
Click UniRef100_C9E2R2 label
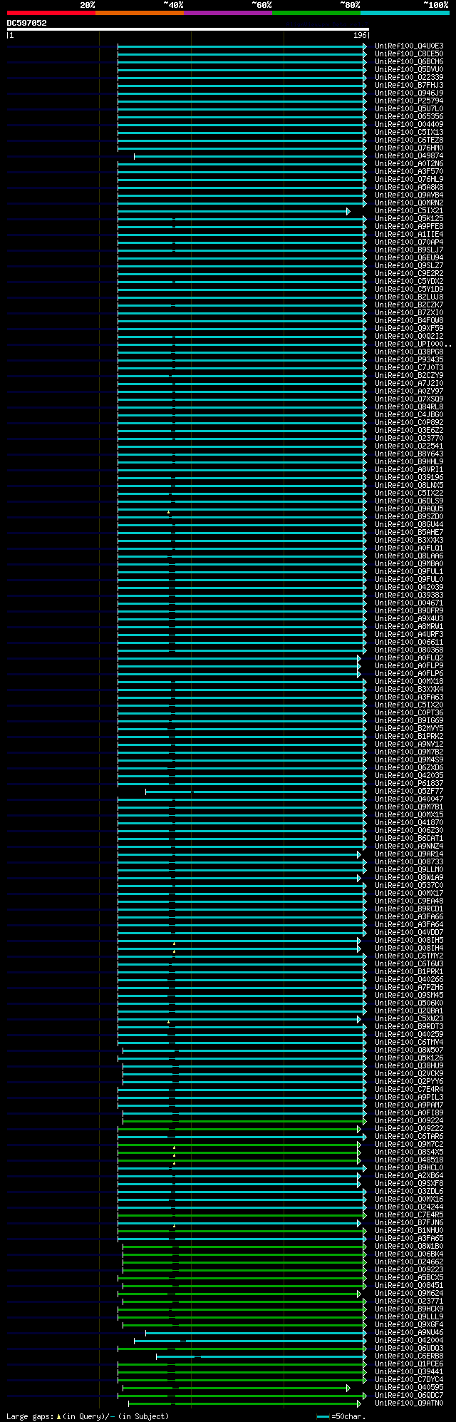(409, 273)
